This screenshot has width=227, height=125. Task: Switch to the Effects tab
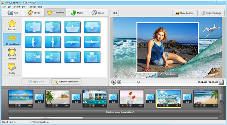pyautogui.click(x=34, y=13)
